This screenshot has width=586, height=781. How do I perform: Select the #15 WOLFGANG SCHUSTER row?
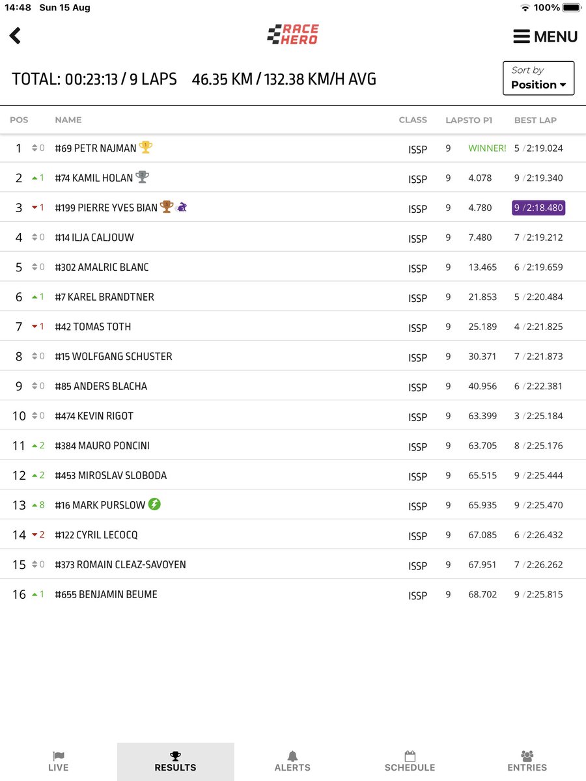coord(293,356)
